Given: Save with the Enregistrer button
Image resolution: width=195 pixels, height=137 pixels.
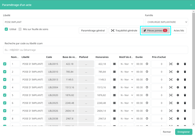Looking at the screenshot, I should 184,132.
